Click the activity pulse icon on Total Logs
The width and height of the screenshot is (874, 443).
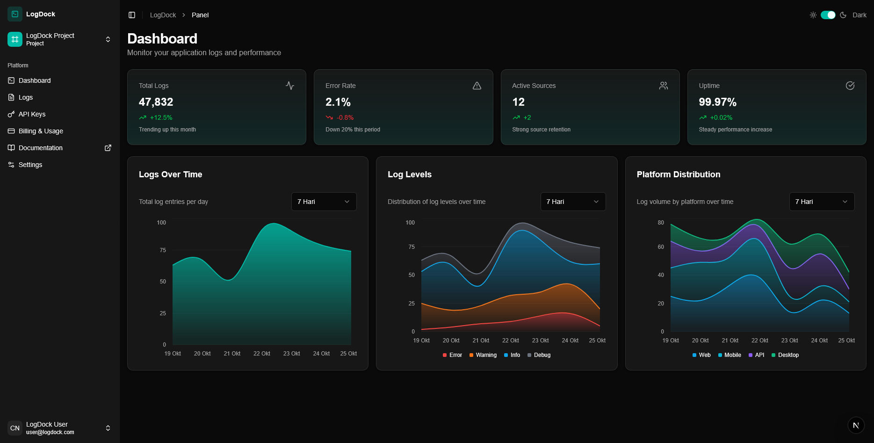click(x=290, y=86)
